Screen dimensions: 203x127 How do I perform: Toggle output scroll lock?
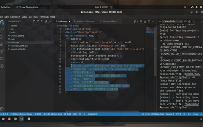tap(189, 21)
